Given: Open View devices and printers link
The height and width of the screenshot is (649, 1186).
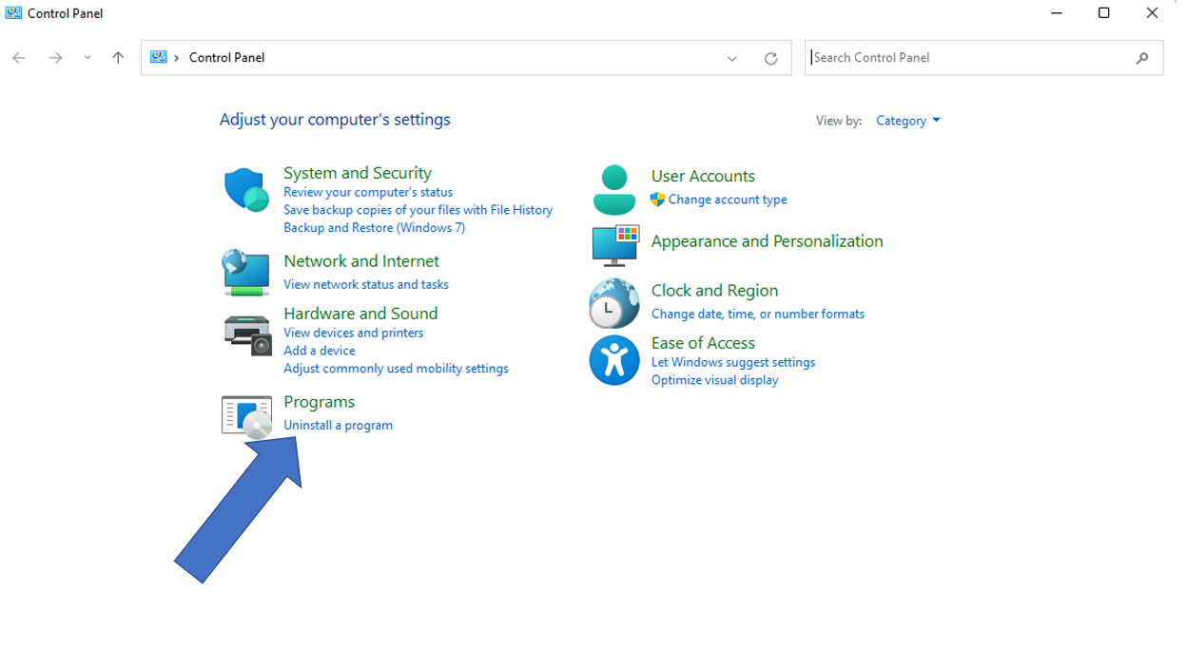Looking at the screenshot, I should click(353, 333).
